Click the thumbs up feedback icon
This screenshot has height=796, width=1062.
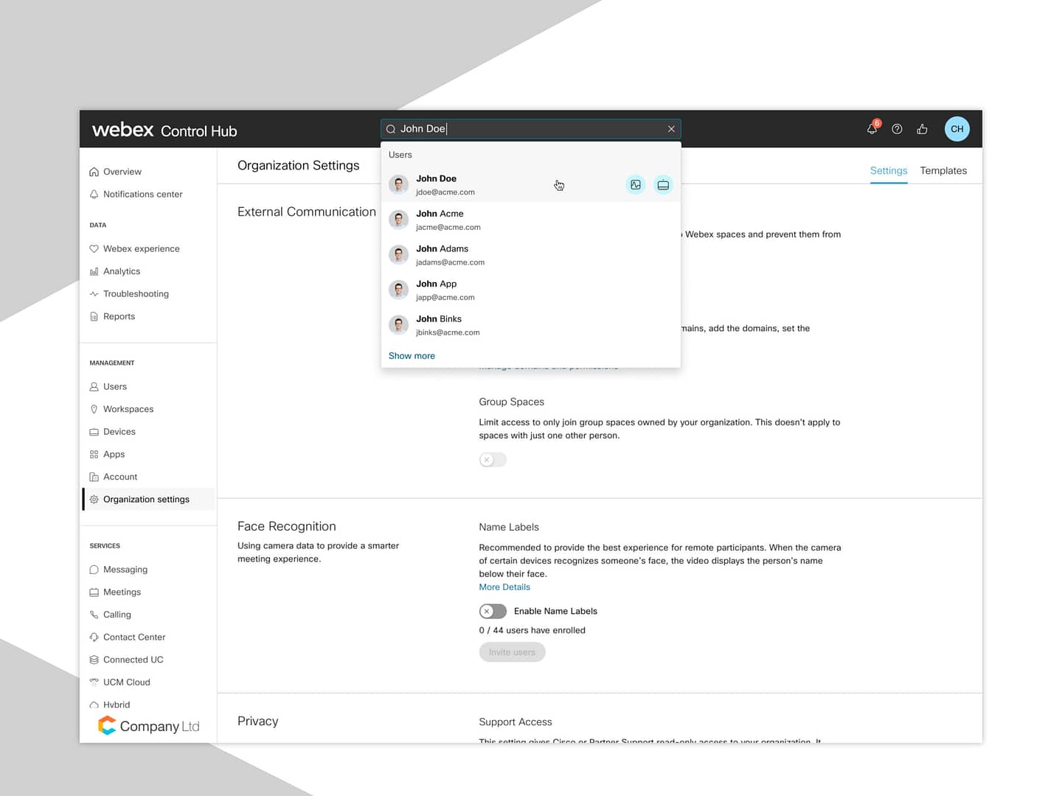922,129
